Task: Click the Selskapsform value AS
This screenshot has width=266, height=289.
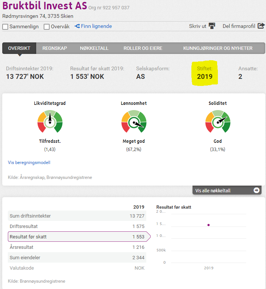Action: click(x=141, y=77)
